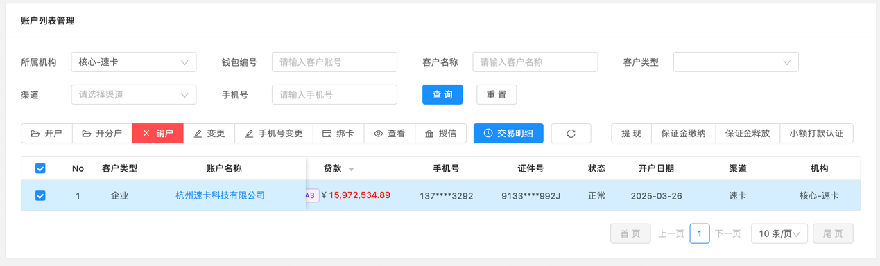Click the 速卡 cell in 渠道 column
Image resolution: width=880 pixels, height=266 pixels.
click(737, 196)
